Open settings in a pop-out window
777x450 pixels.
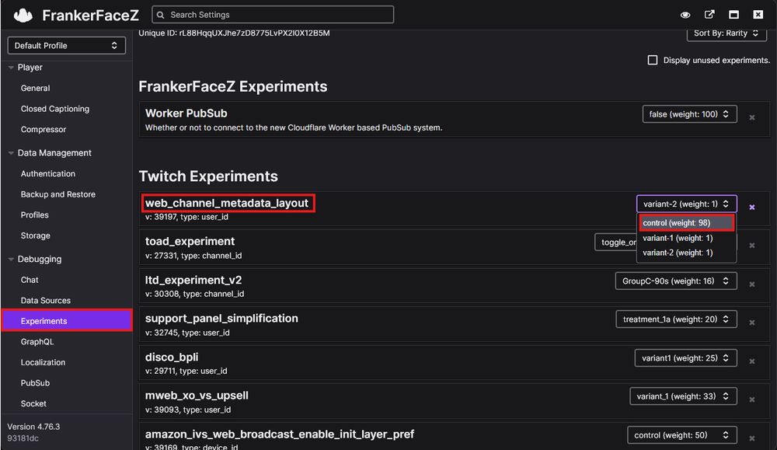(x=709, y=14)
